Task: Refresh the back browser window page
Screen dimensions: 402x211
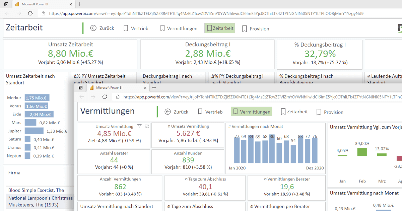Action: click(30, 13)
